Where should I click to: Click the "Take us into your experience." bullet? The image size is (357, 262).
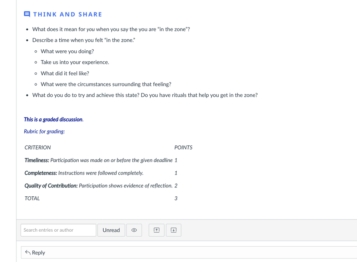pos(75,62)
